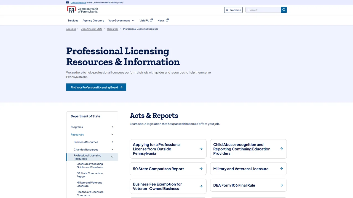Click arrow on Business Fee Exemption card
Viewport: 353px width, 198px height.
201,186
